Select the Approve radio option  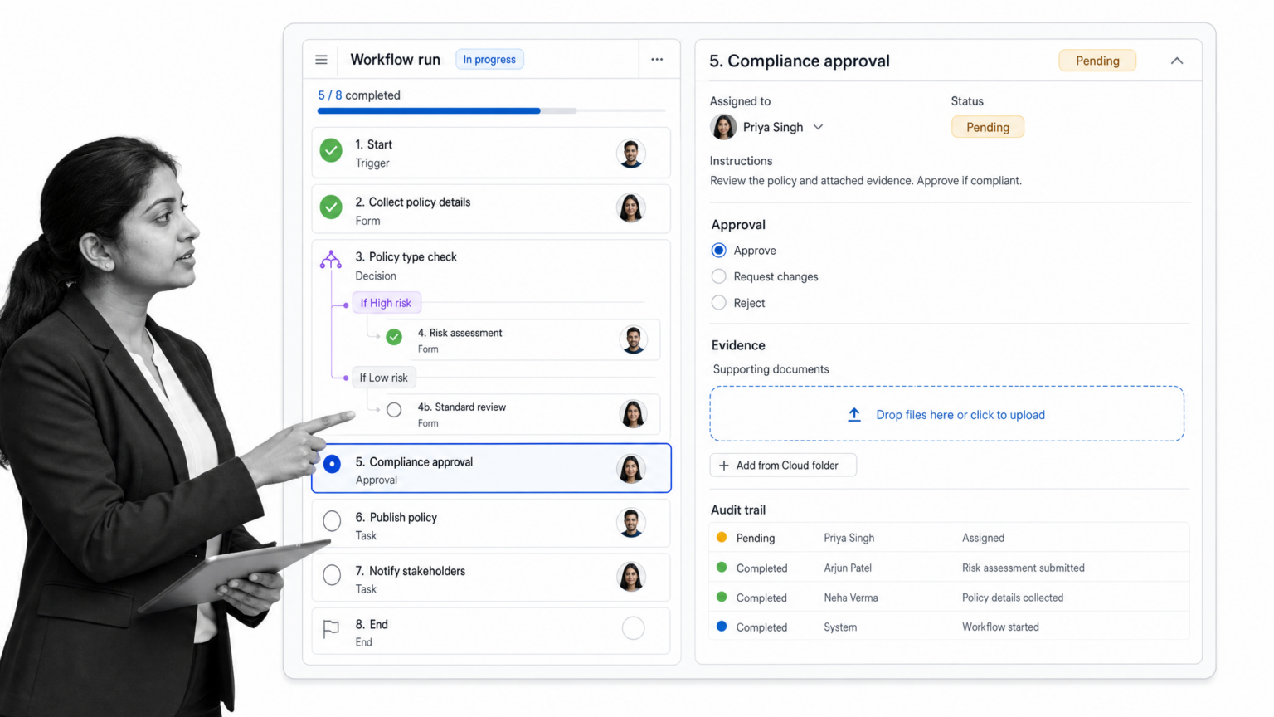(x=719, y=251)
